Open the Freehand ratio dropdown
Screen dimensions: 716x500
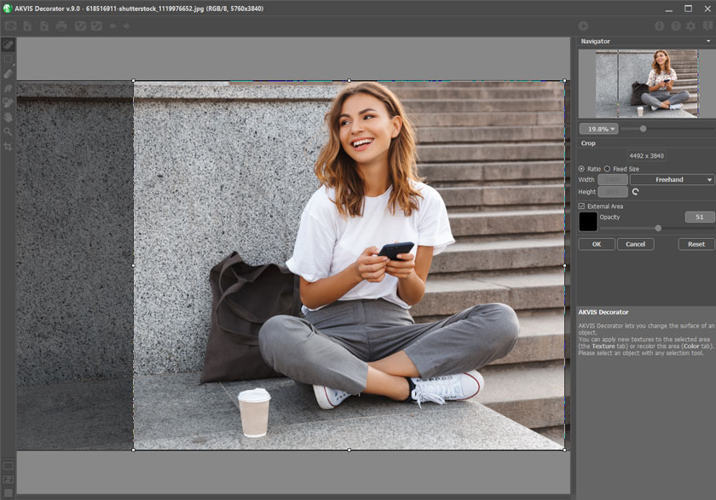pyautogui.click(x=672, y=180)
